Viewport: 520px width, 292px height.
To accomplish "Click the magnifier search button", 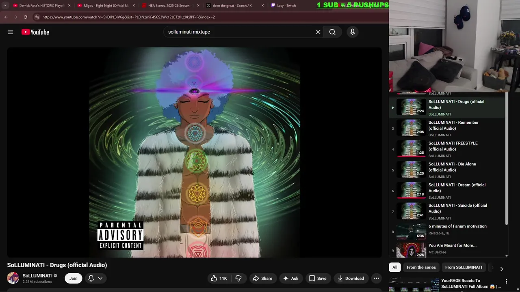I will tap(332, 32).
